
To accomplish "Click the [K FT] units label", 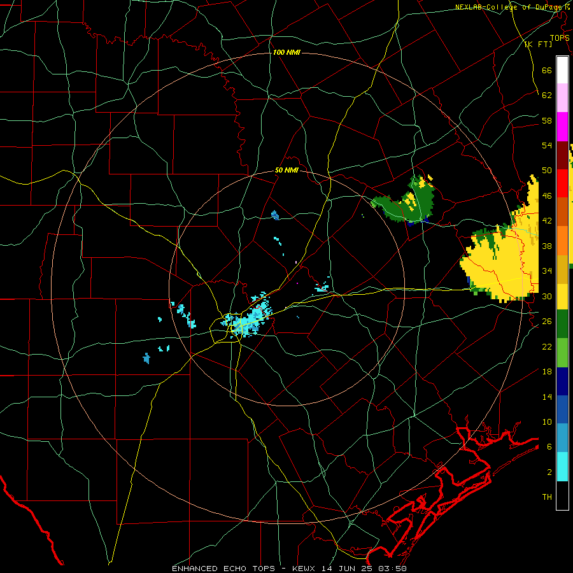I will click(538, 44).
